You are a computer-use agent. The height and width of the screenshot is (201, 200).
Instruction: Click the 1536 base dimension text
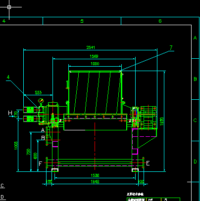coord(95,175)
